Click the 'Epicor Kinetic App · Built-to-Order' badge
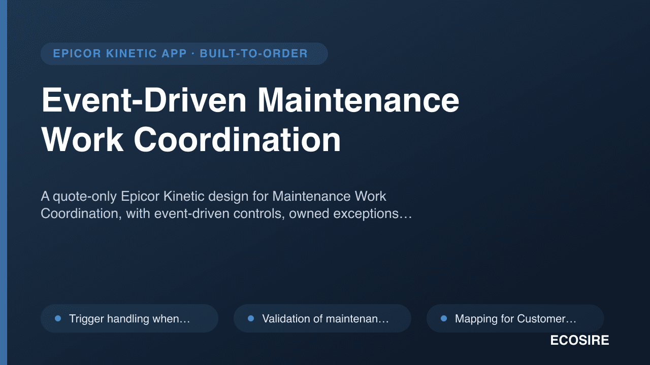The image size is (650, 365). click(184, 54)
